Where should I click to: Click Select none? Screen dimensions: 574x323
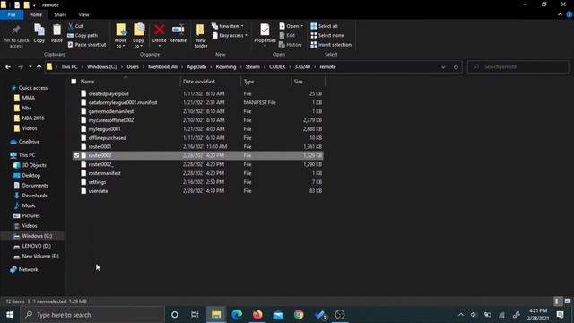[x=326, y=35]
